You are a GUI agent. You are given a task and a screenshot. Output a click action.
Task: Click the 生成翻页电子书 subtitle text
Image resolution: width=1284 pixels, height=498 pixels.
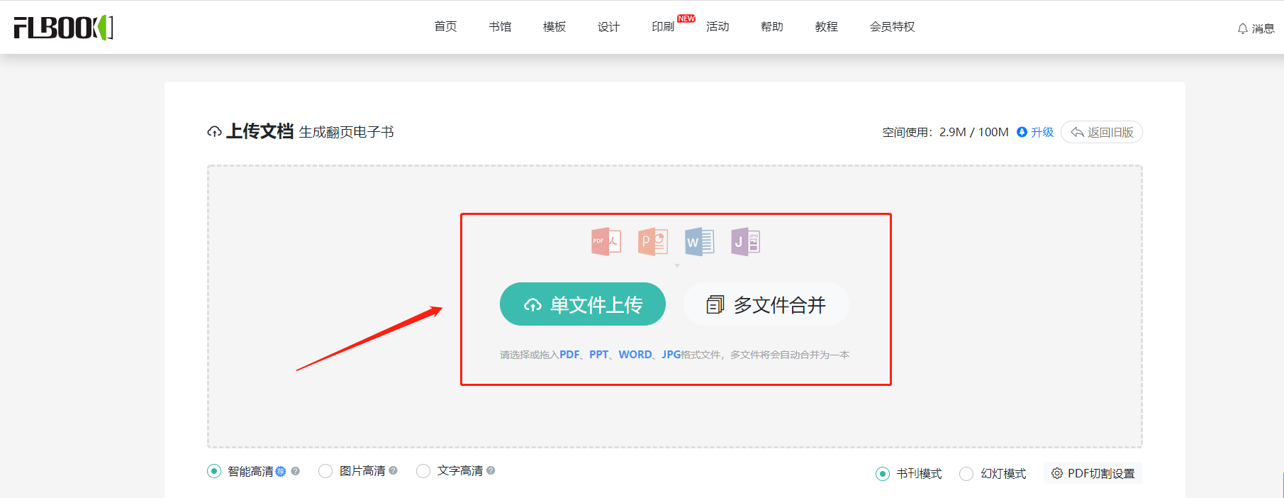click(x=346, y=132)
